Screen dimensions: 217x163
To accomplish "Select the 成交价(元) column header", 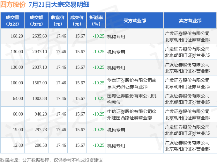I will coord(77,21).
